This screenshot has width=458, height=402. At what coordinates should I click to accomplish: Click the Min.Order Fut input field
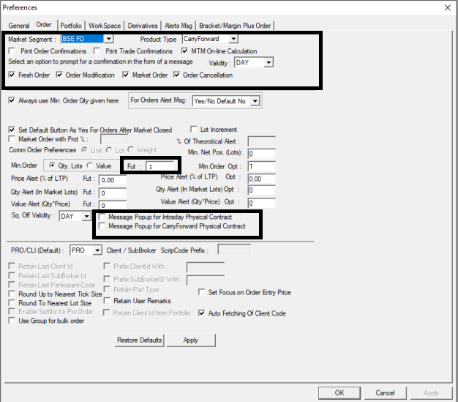161,166
